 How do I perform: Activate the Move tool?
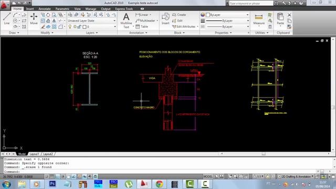34,18
